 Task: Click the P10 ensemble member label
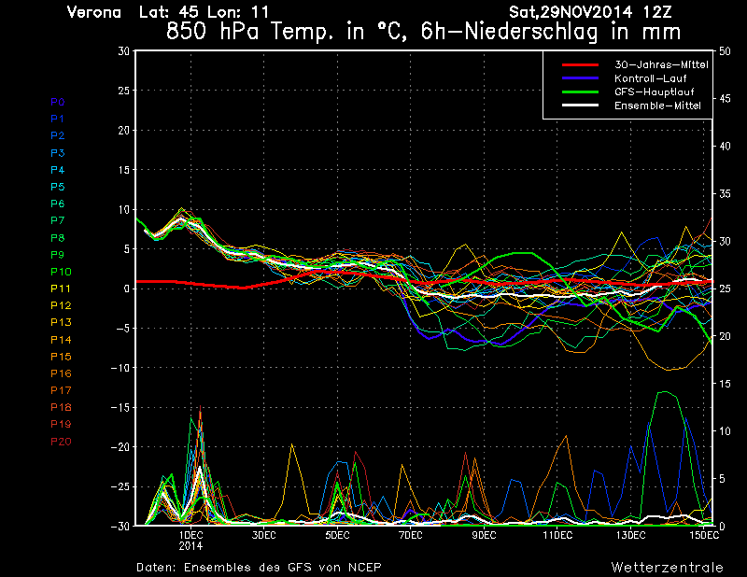(59, 272)
